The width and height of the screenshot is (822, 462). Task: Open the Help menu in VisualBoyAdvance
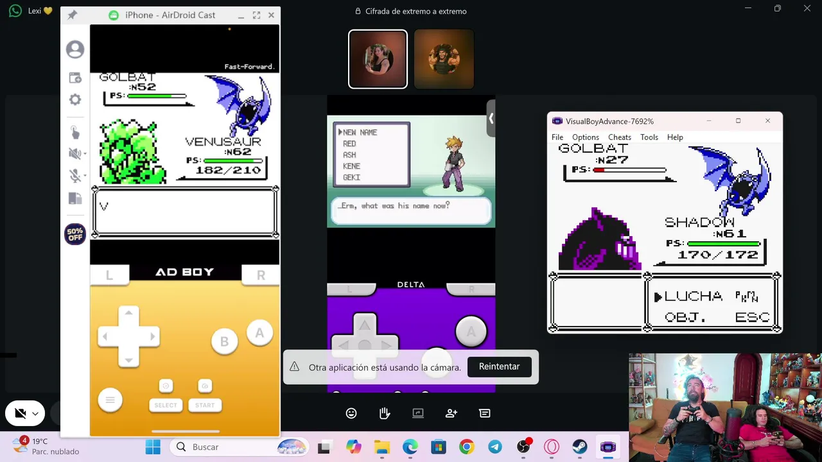coord(675,137)
